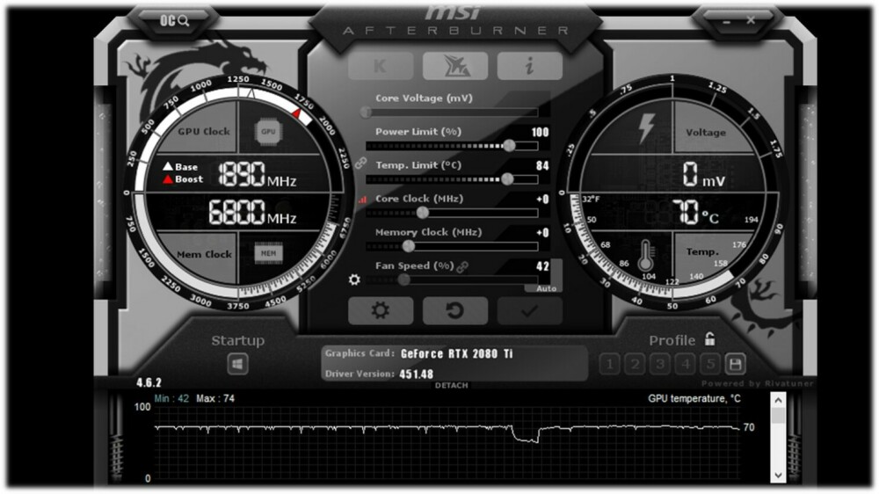Click the GPU chip icon in gauge

(x=268, y=132)
